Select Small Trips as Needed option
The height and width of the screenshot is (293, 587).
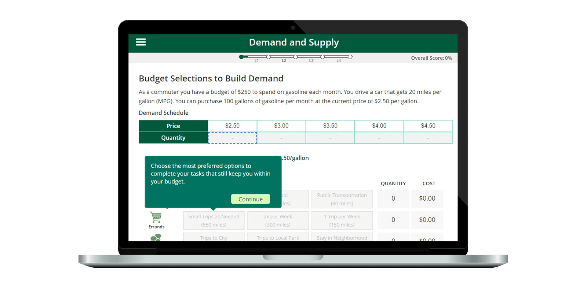pos(214,220)
